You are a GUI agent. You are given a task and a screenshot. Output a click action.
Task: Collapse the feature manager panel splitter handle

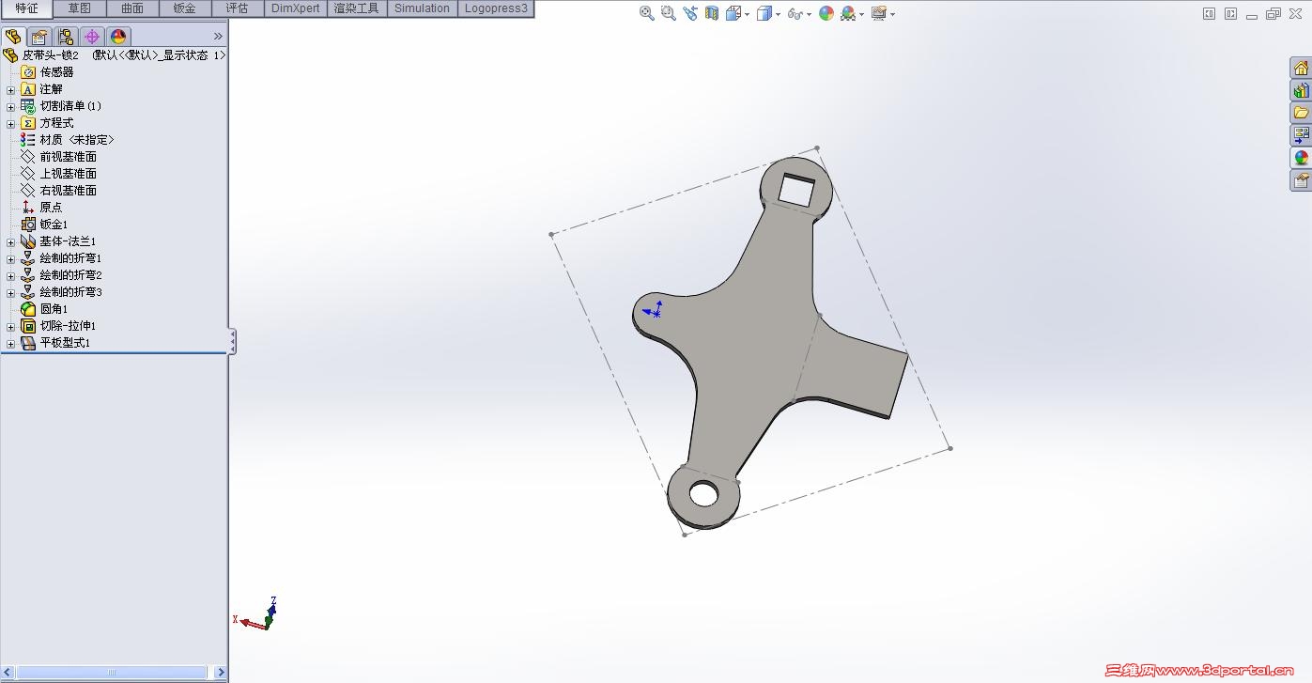pos(232,341)
